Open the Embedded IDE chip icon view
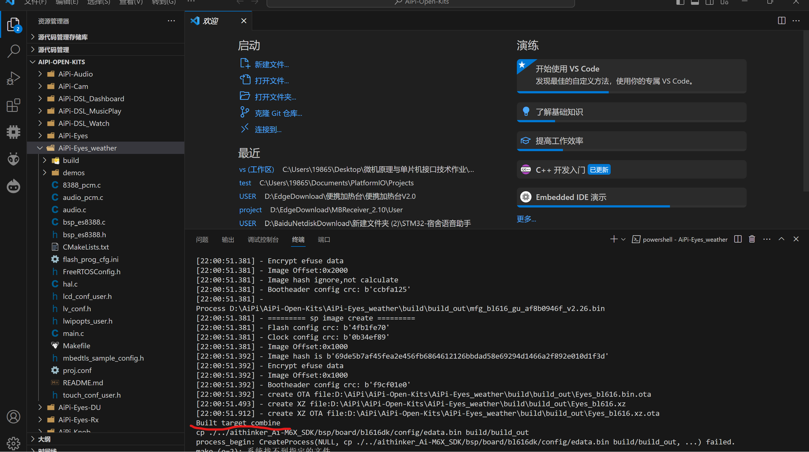 pyautogui.click(x=13, y=132)
